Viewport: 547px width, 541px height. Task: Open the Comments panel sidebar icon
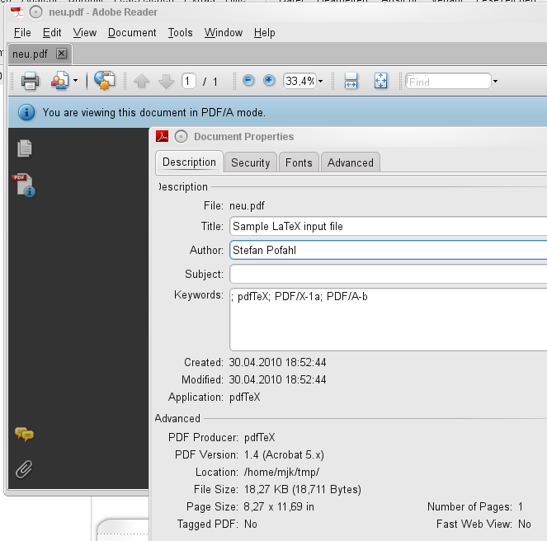coord(24,435)
